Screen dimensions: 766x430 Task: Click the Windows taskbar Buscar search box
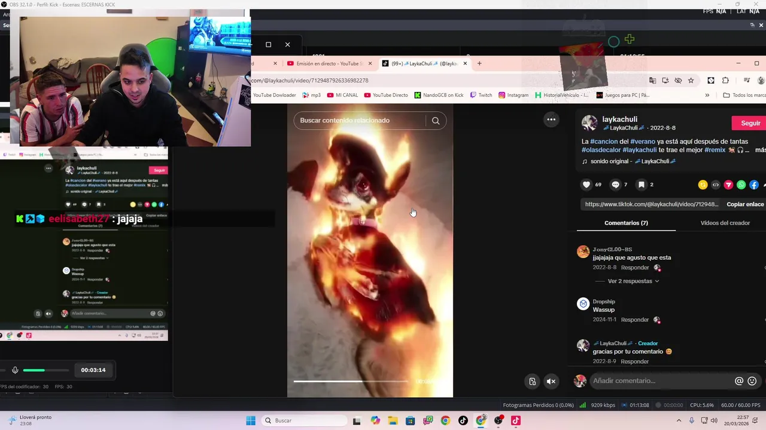(x=303, y=420)
